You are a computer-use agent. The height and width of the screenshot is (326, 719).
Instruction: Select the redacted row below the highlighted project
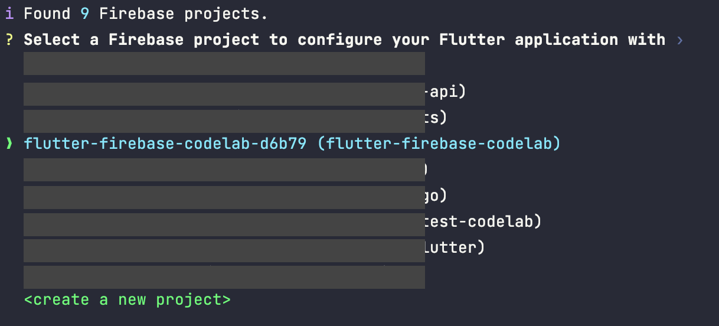[224, 170]
